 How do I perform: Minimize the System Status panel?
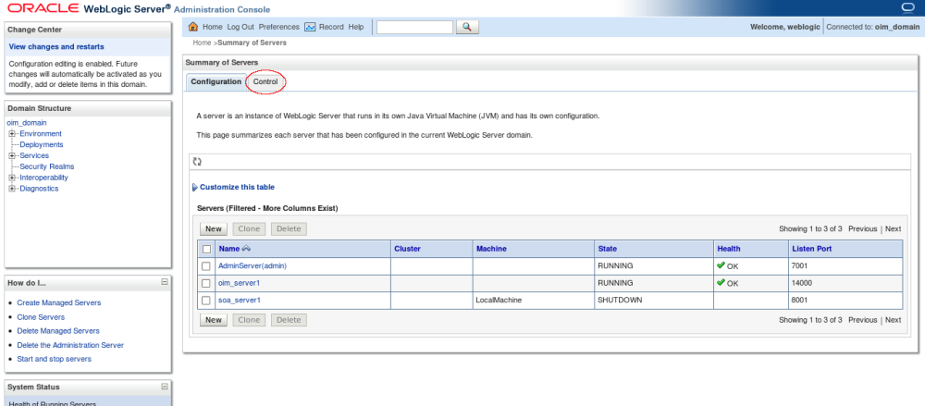pyautogui.click(x=165, y=387)
